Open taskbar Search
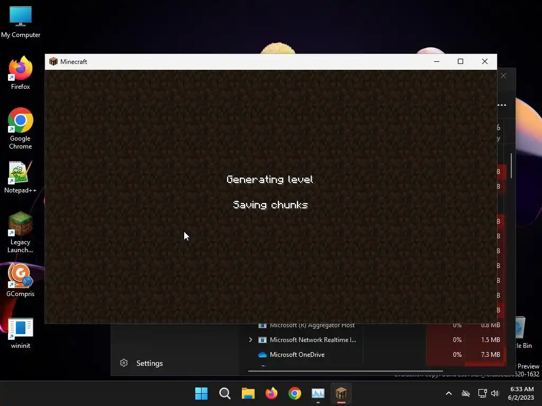 pos(224,393)
